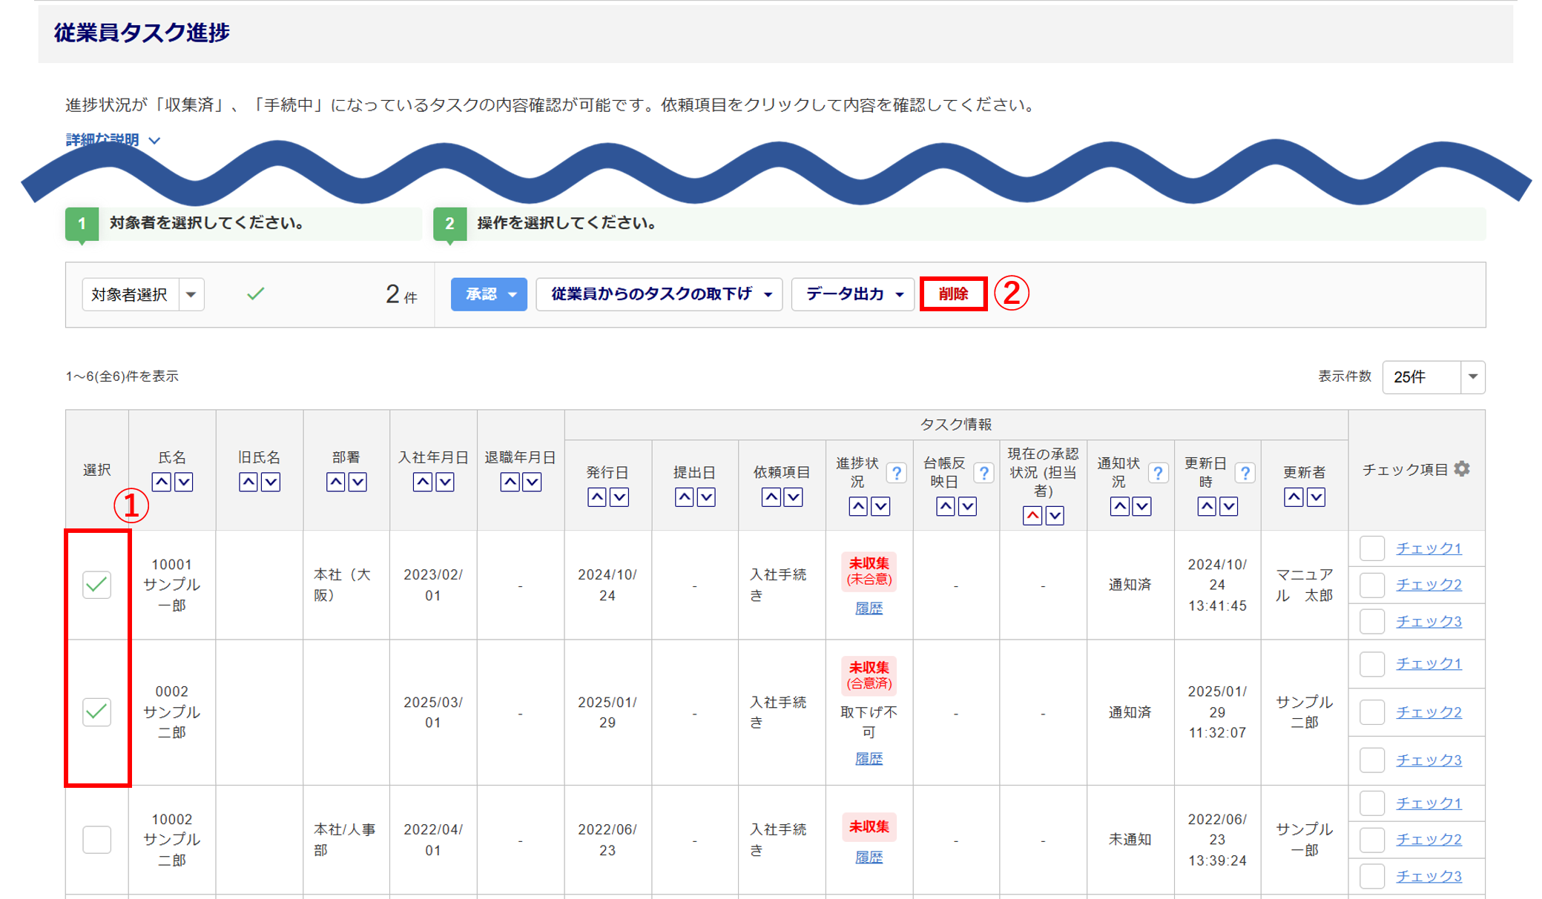The height and width of the screenshot is (899, 1542).
Task: Open 従業員からのタスクの取下げ dropdown button
Action: 659,294
